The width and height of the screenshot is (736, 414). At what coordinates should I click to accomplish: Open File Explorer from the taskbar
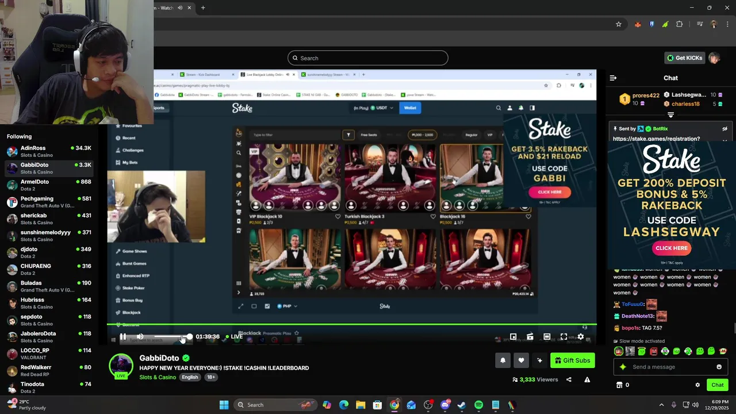click(360, 405)
